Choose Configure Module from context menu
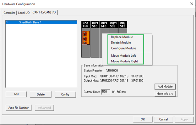Image resolution: width=196 pixels, height=125 pixels. click(x=123, y=48)
